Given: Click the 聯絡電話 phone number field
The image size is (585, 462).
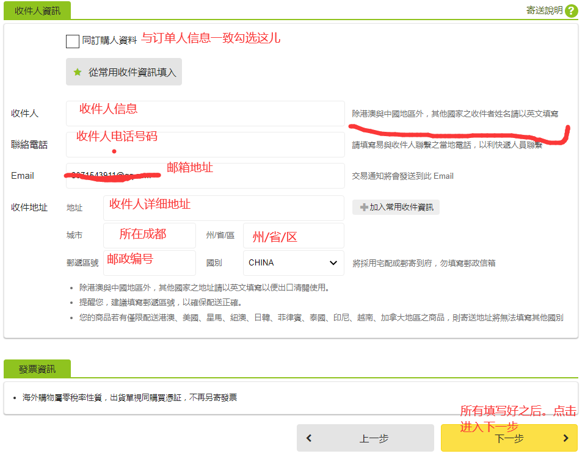Looking at the screenshot, I should click(x=205, y=144).
